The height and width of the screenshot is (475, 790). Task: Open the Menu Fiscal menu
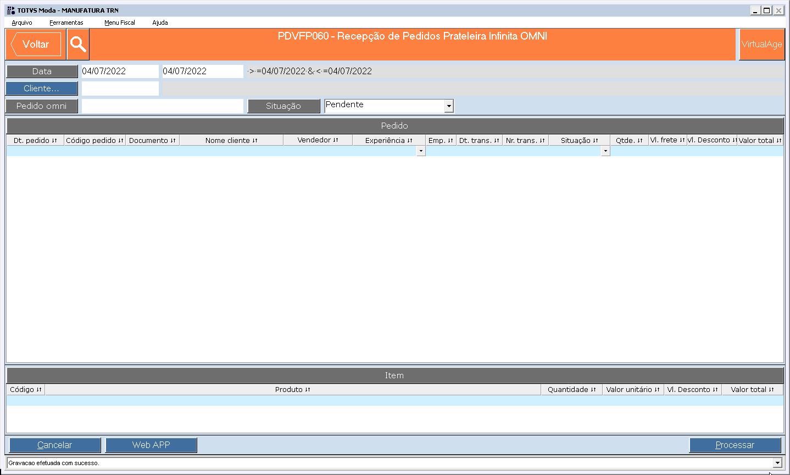(x=120, y=23)
